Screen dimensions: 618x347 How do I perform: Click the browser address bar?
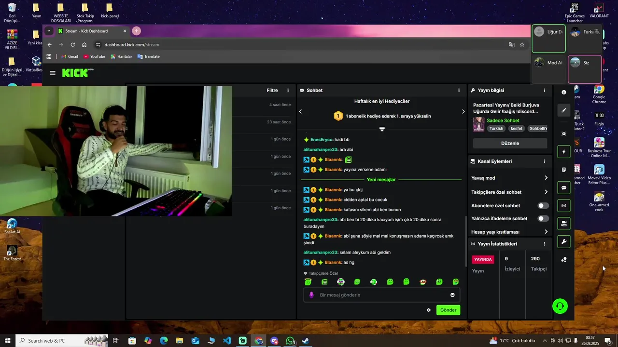tap(299, 45)
